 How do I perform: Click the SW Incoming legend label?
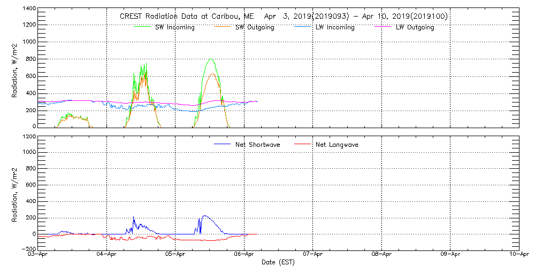174,27
